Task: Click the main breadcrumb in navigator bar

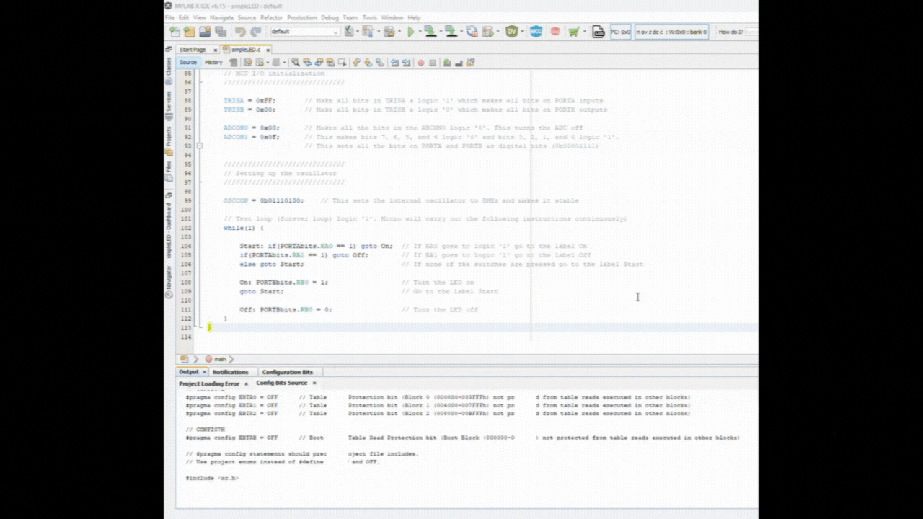Action: (x=219, y=359)
